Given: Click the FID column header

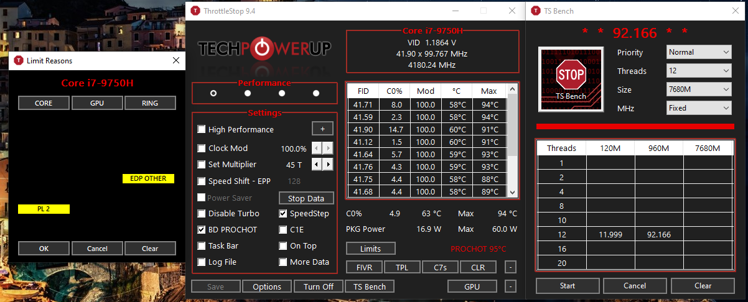Looking at the screenshot, I should tap(363, 91).
